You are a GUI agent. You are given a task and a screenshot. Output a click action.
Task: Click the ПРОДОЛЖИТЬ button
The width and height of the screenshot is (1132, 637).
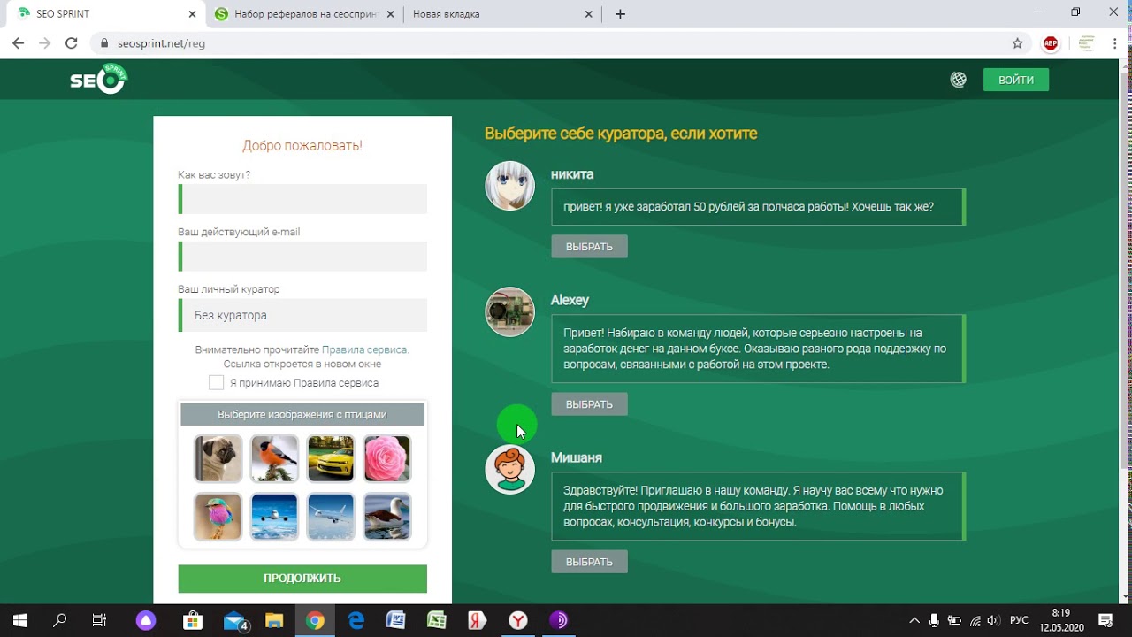[x=302, y=579]
